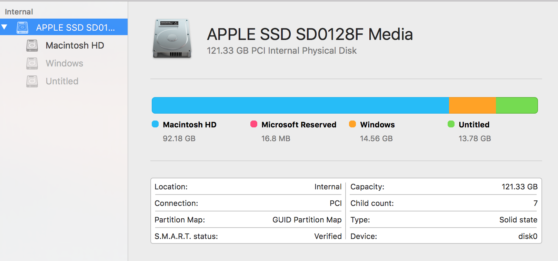Screen dimensions: 558x261
Task: Select the Untitled volume icon
Action: pos(32,81)
